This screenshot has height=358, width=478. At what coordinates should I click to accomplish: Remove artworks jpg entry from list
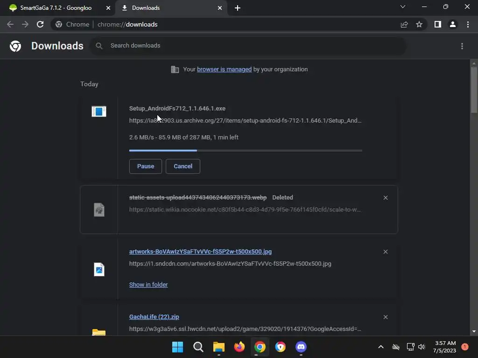386,252
